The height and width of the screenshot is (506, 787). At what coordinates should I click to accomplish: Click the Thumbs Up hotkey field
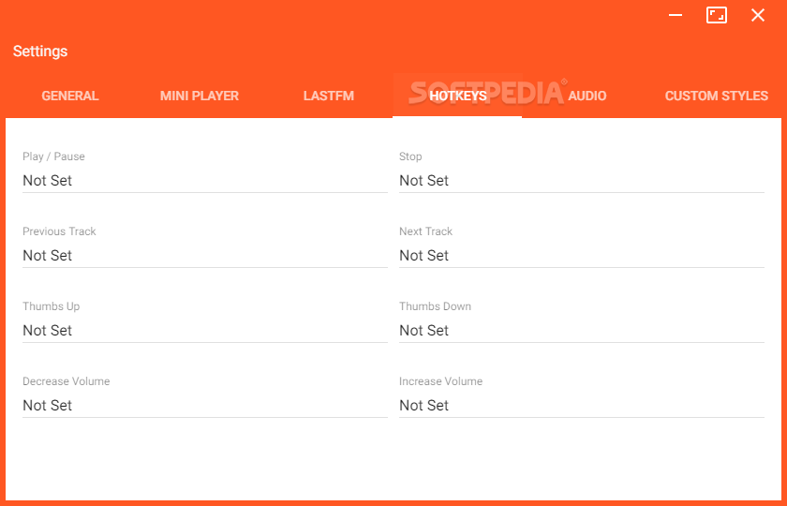click(x=205, y=330)
